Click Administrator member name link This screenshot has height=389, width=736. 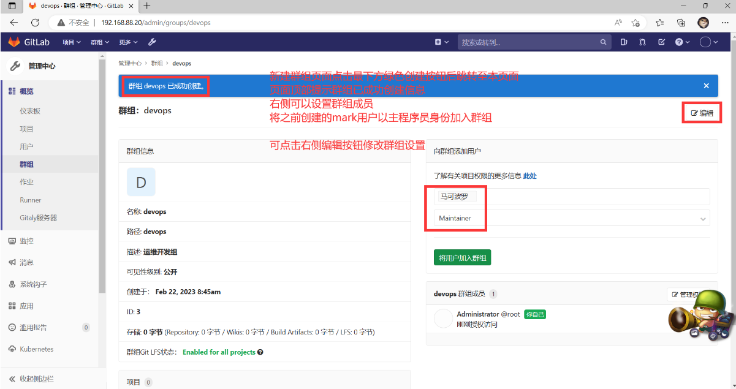click(x=478, y=314)
